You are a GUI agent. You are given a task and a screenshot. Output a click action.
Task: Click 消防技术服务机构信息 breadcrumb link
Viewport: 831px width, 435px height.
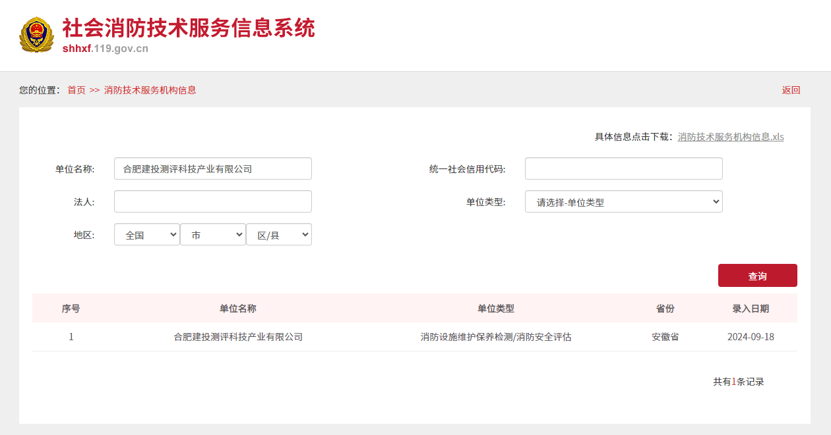[x=150, y=90]
